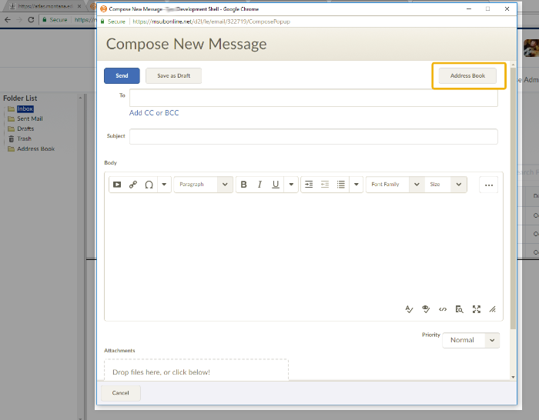
Task: Click browser back arrow in background window
Action: coord(8,19)
